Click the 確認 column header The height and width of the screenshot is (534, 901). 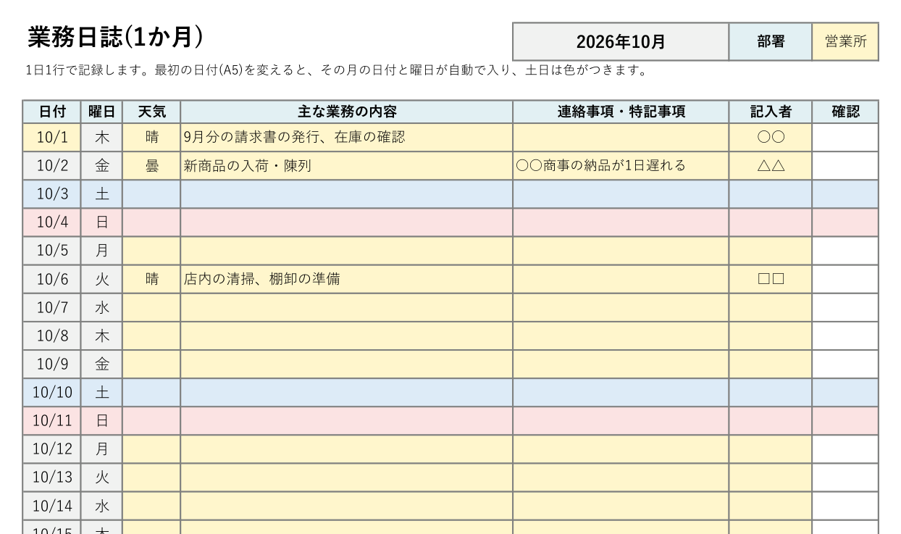coord(845,112)
